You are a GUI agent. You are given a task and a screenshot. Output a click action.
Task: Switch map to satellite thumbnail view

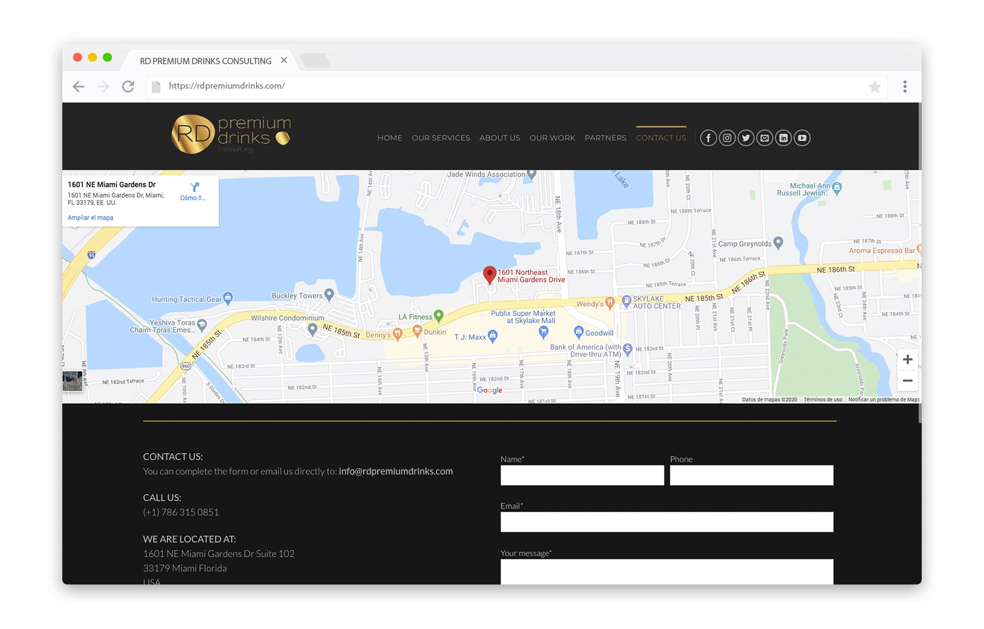(x=72, y=381)
